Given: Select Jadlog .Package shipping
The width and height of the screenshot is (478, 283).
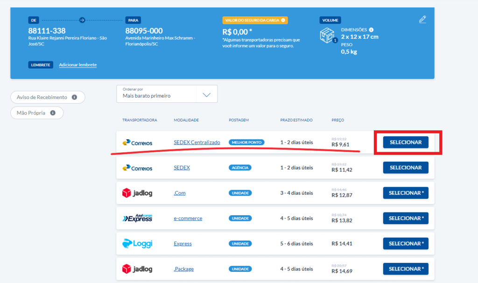Looking at the screenshot, I should click(x=406, y=269).
